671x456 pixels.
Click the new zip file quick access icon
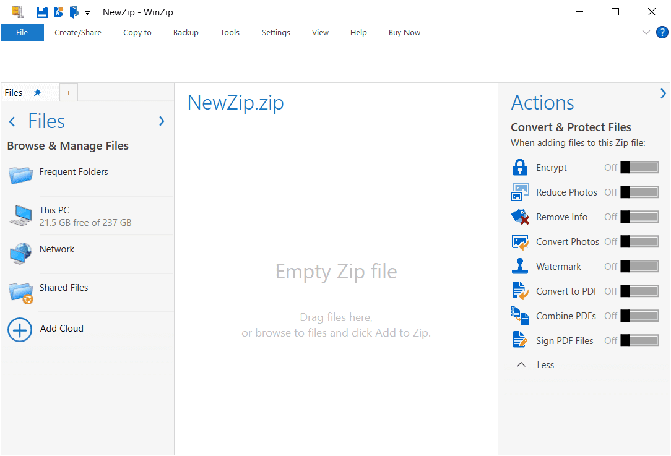(58, 12)
